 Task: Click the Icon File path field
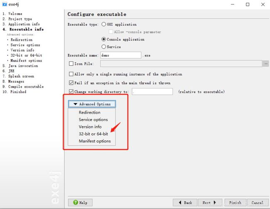[181, 64]
